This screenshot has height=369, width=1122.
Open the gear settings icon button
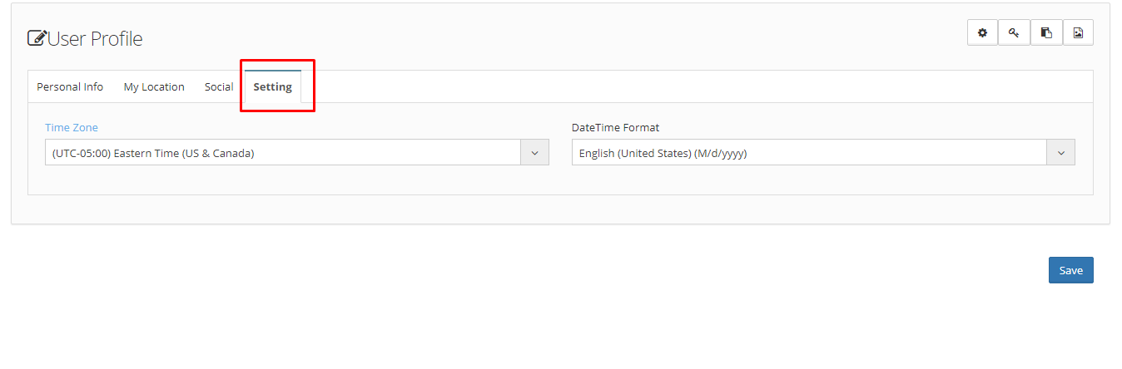(982, 32)
